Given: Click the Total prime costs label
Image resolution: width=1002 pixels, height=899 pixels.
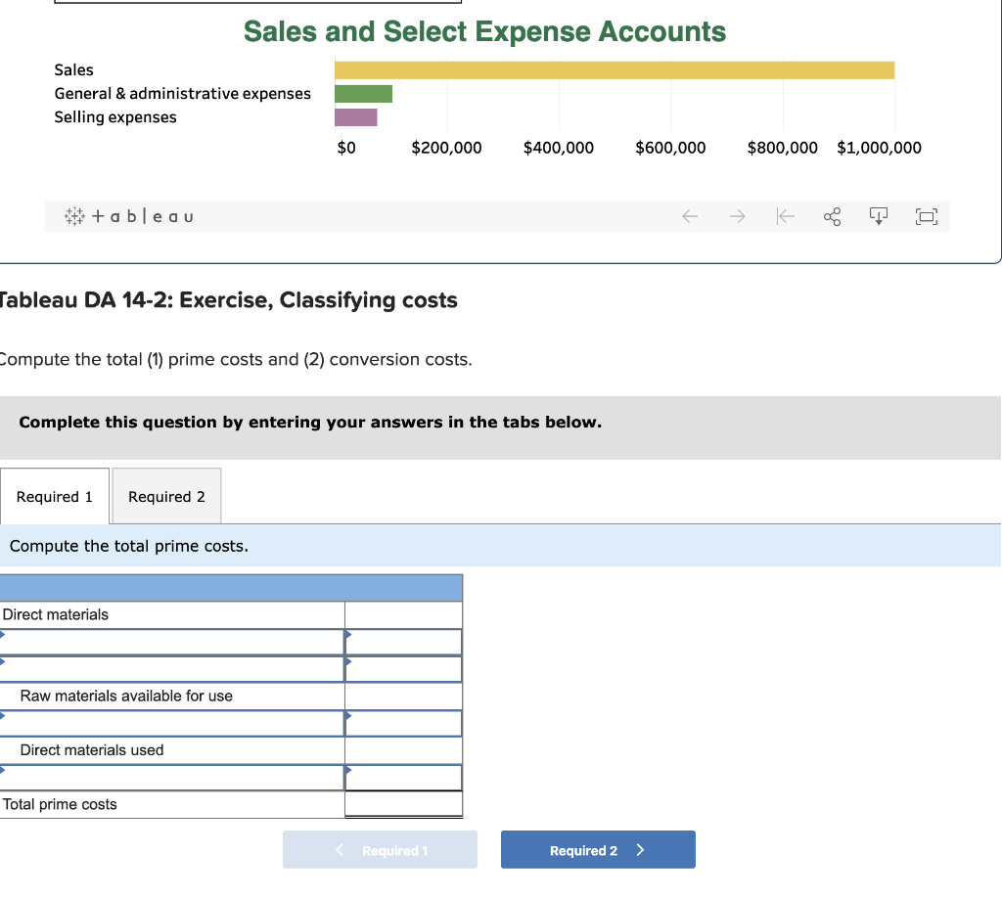Looking at the screenshot, I should tap(60, 804).
